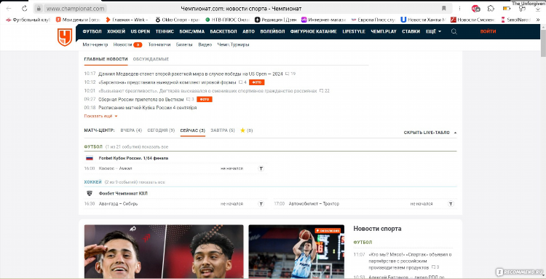Viewport: 546px width, 279px height.
Task: Open the АВТО section
Action: pyautogui.click(x=249, y=31)
